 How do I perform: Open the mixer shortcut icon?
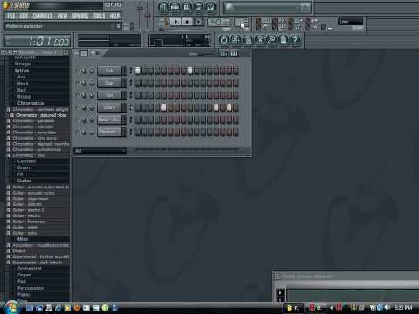210,7
